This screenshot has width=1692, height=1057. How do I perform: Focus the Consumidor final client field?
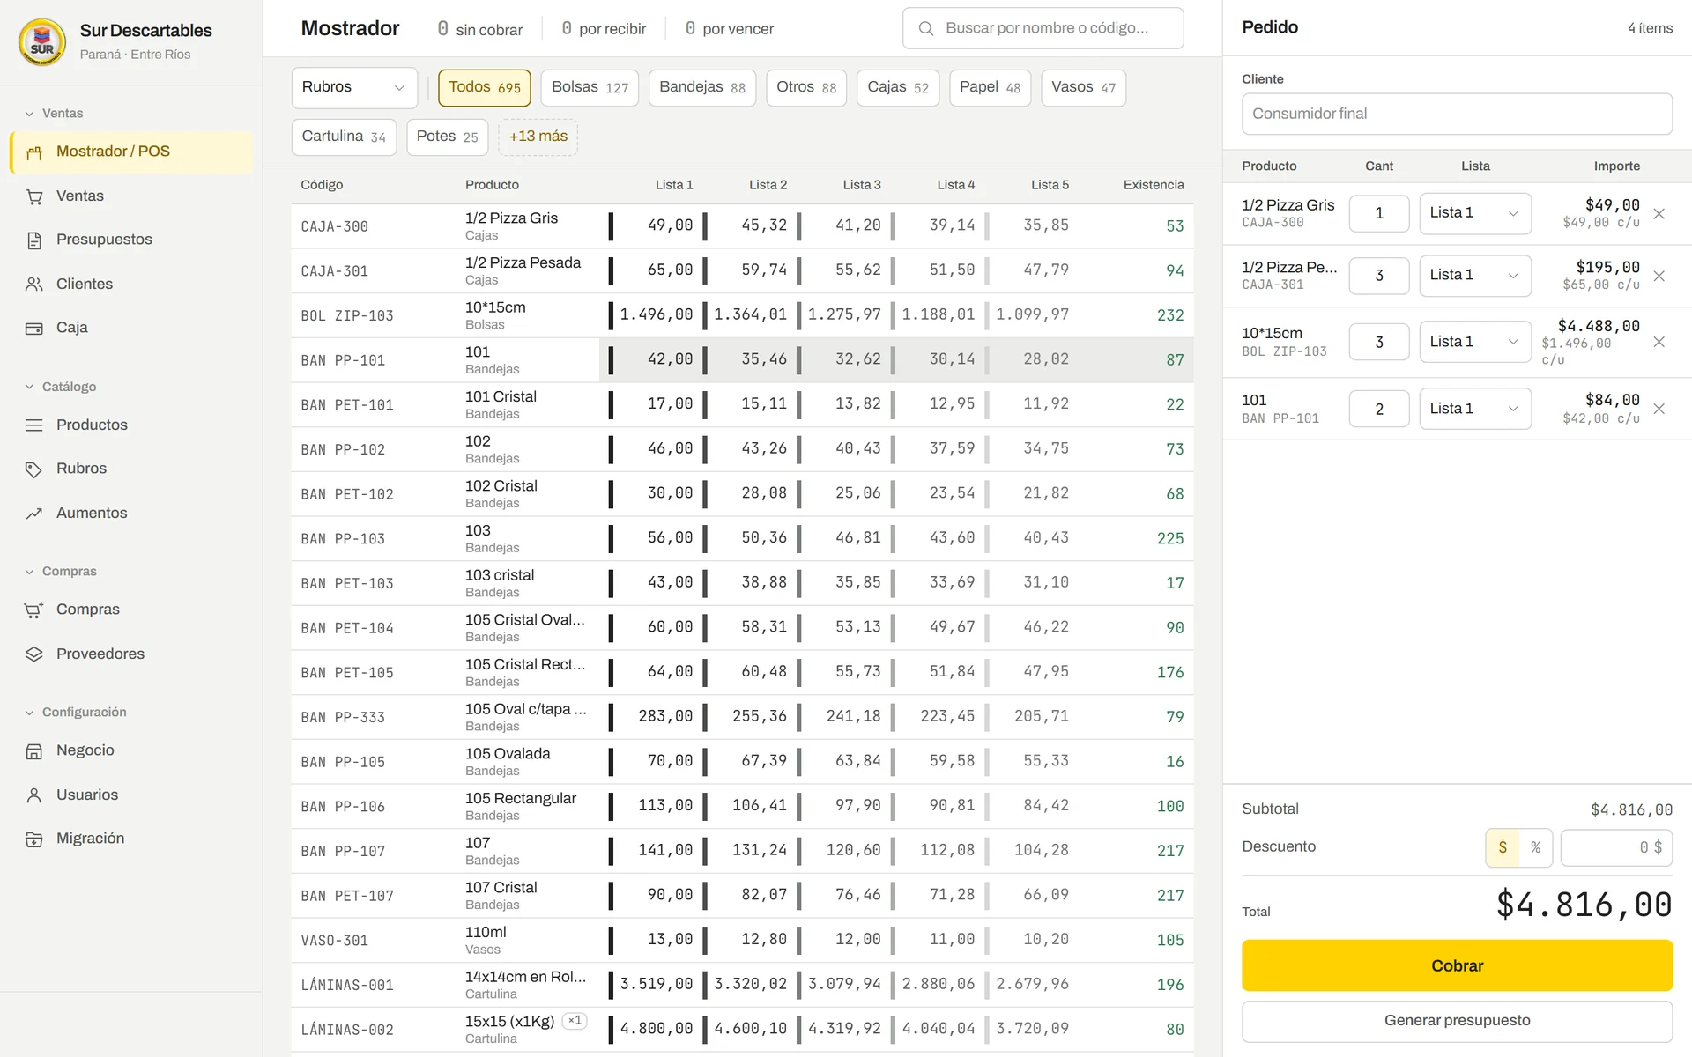[1457, 114]
